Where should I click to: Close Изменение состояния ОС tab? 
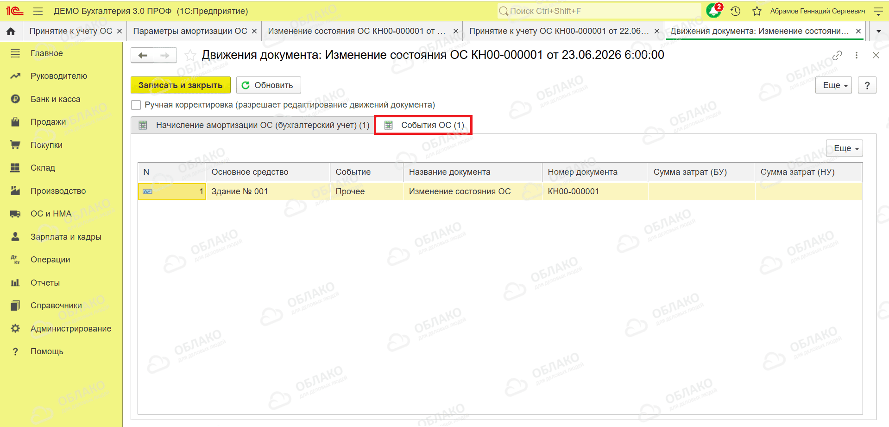456,31
